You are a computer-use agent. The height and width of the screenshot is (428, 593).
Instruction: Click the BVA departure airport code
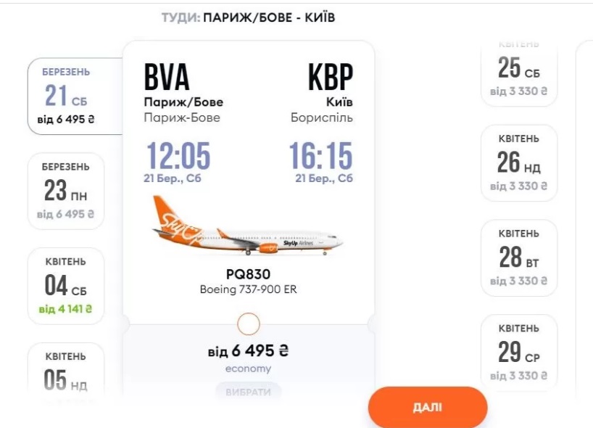click(167, 77)
